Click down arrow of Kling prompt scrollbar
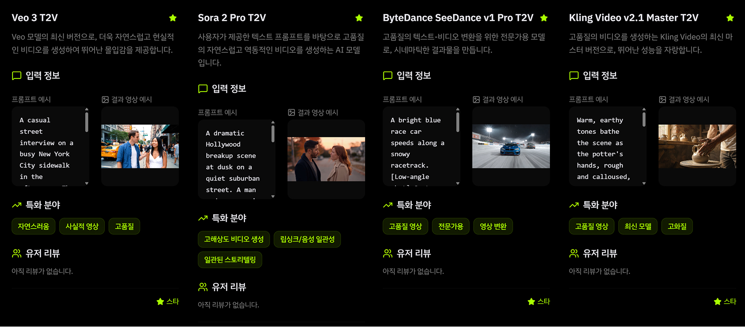The width and height of the screenshot is (745, 327). tap(644, 183)
